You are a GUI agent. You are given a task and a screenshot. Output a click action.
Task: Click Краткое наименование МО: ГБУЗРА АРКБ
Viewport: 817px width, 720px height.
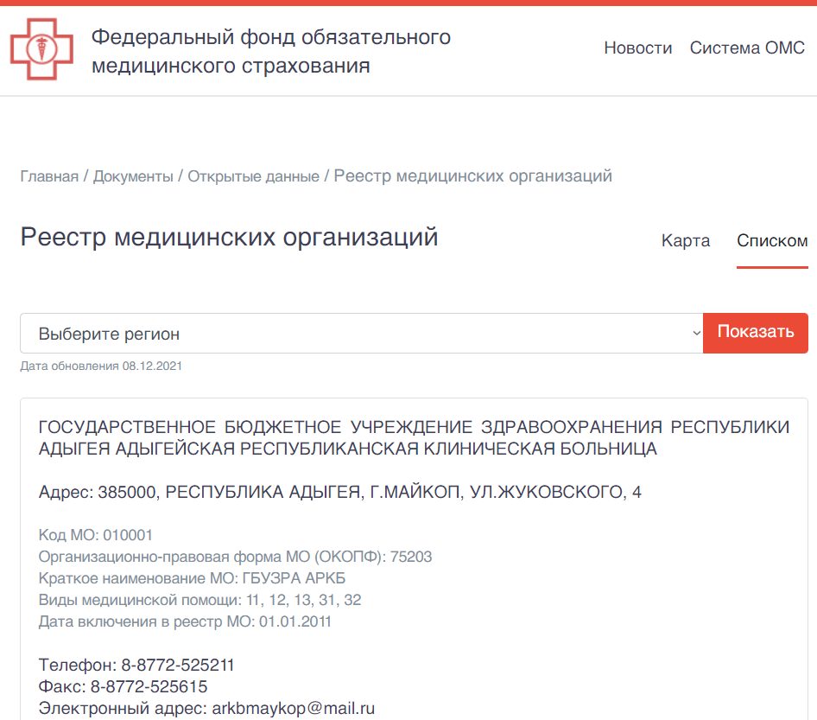[x=192, y=578]
